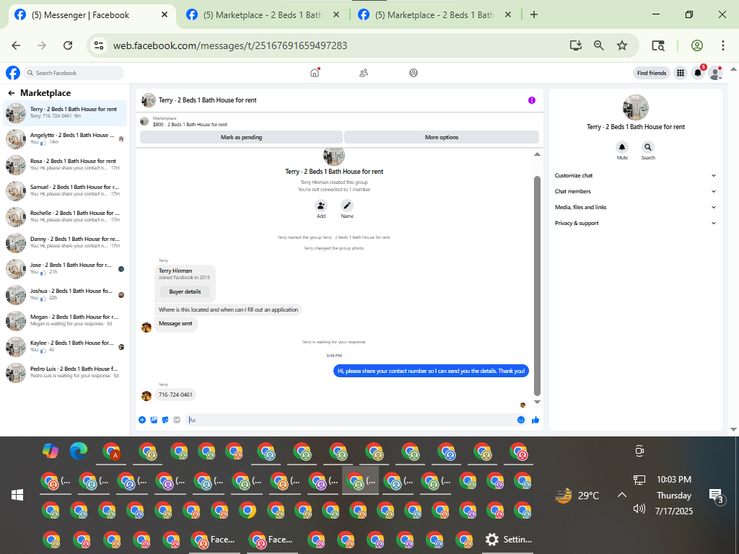Screen dimensions: 739x554
Task: Open the Friends icon in top nav
Action: tap(364, 73)
